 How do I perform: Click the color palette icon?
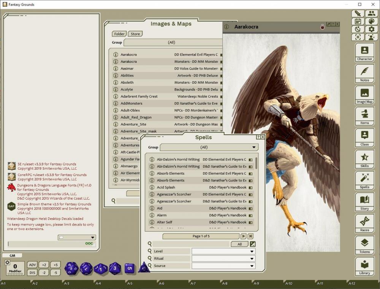pyautogui.click(x=371, y=21)
